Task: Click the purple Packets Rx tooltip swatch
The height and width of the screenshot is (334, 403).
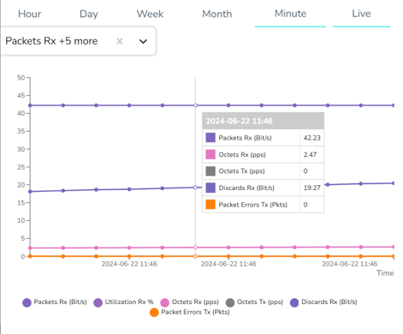Action: click(x=210, y=138)
